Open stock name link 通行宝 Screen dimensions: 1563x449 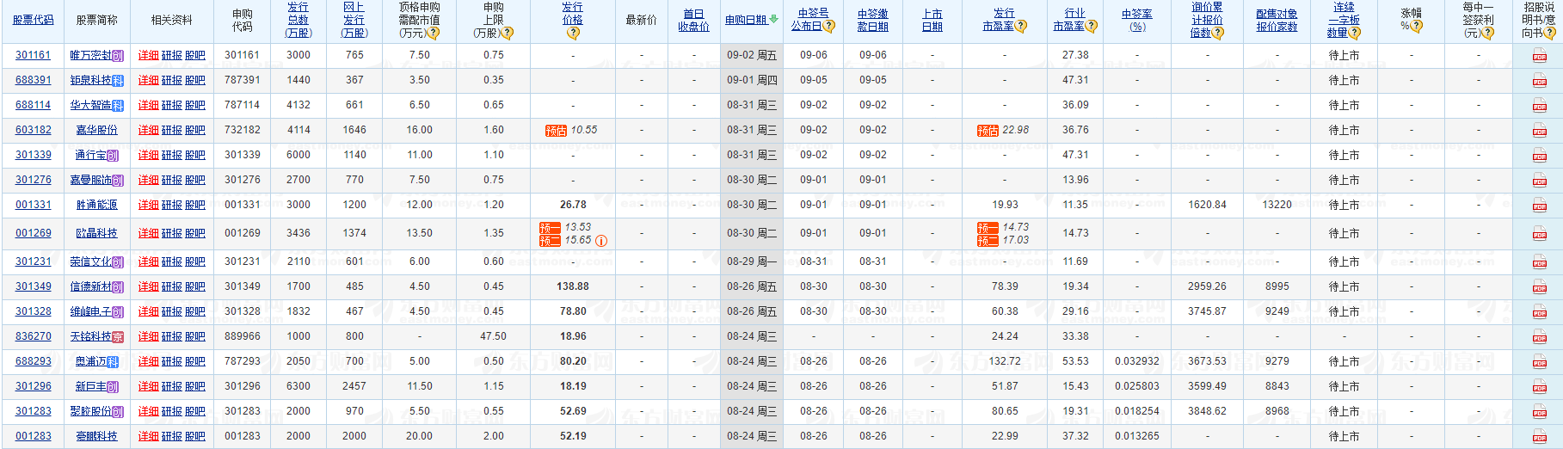tap(91, 155)
